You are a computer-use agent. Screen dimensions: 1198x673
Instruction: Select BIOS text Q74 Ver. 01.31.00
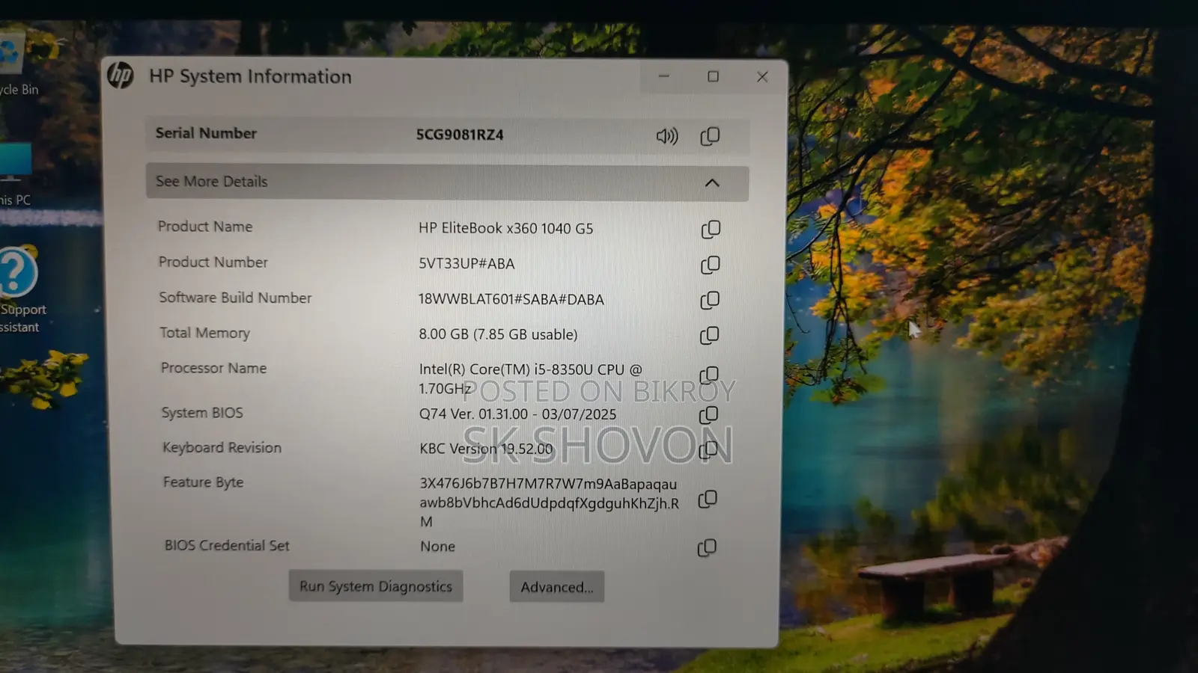tap(517, 414)
